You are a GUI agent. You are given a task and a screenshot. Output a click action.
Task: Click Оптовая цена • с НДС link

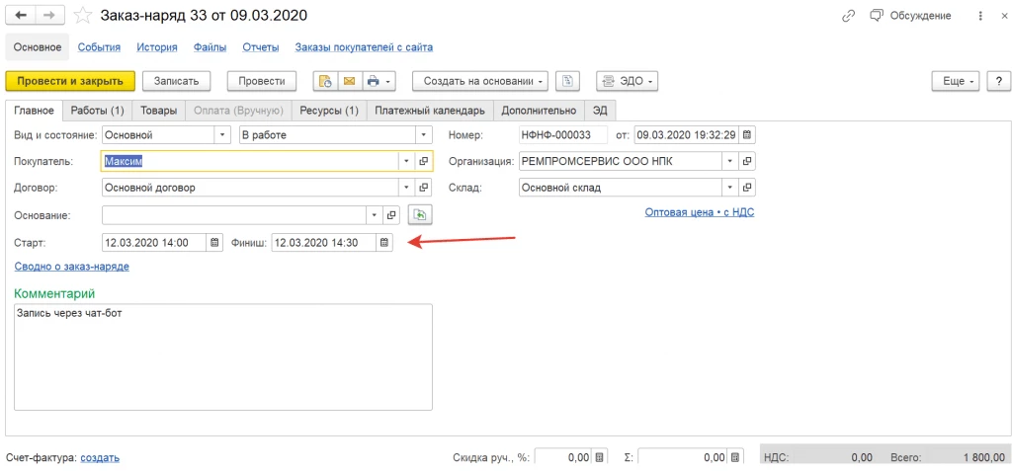point(700,211)
